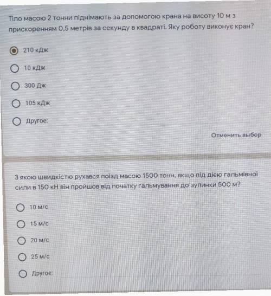Choose the 15 м/с answer
The height and width of the screenshot is (296, 271).
click(x=21, y=224)
